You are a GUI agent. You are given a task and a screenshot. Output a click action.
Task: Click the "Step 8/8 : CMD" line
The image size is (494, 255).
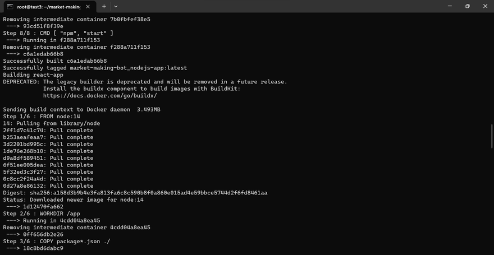pyautogui.click(x=58, y=33)
